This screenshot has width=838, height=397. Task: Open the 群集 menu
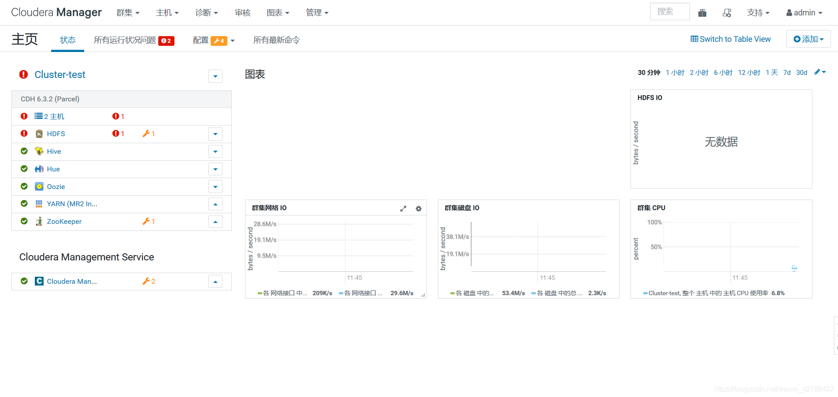point(128,13)
